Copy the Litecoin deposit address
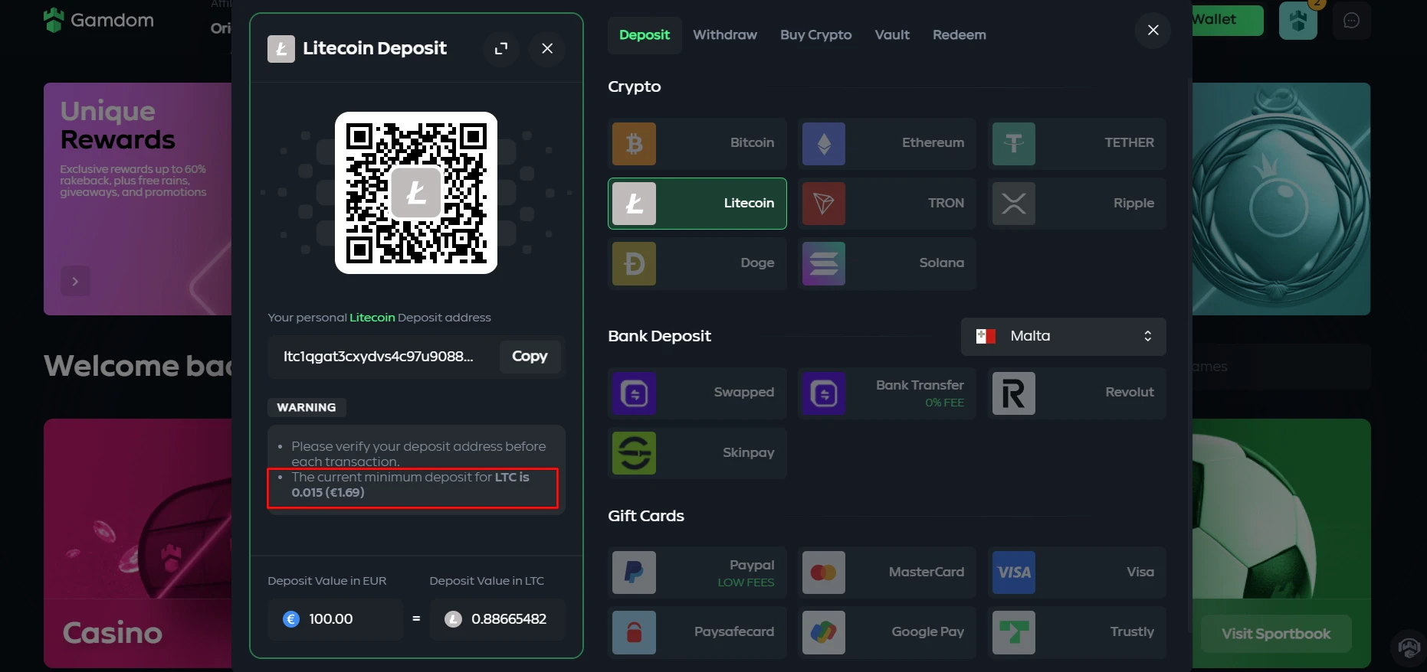 [x=530, y=357]
